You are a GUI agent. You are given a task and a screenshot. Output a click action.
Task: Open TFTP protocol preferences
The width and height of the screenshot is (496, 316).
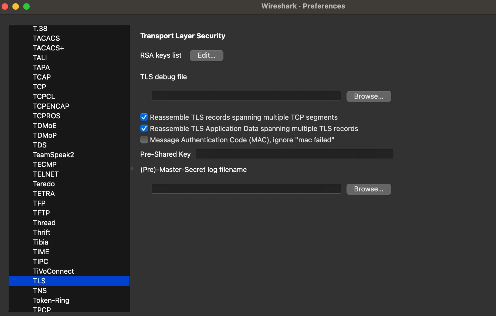[x=41, y=213]
